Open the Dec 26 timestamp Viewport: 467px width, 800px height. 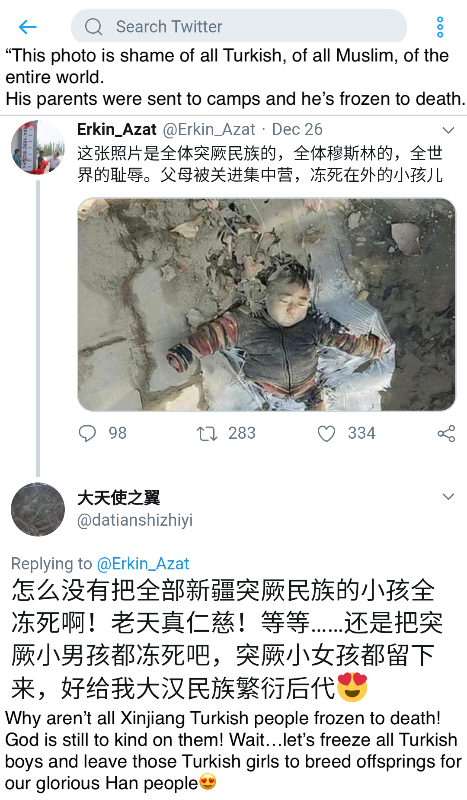click(297, 129)
